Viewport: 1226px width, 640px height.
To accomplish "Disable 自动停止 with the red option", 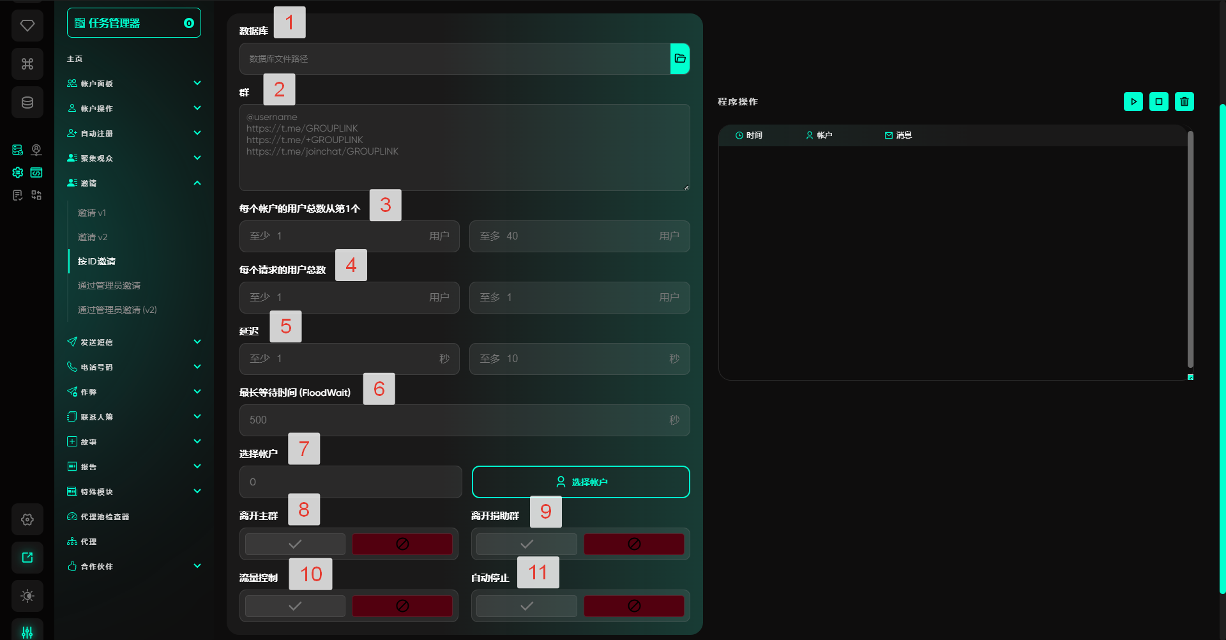I will pos(633,606).
